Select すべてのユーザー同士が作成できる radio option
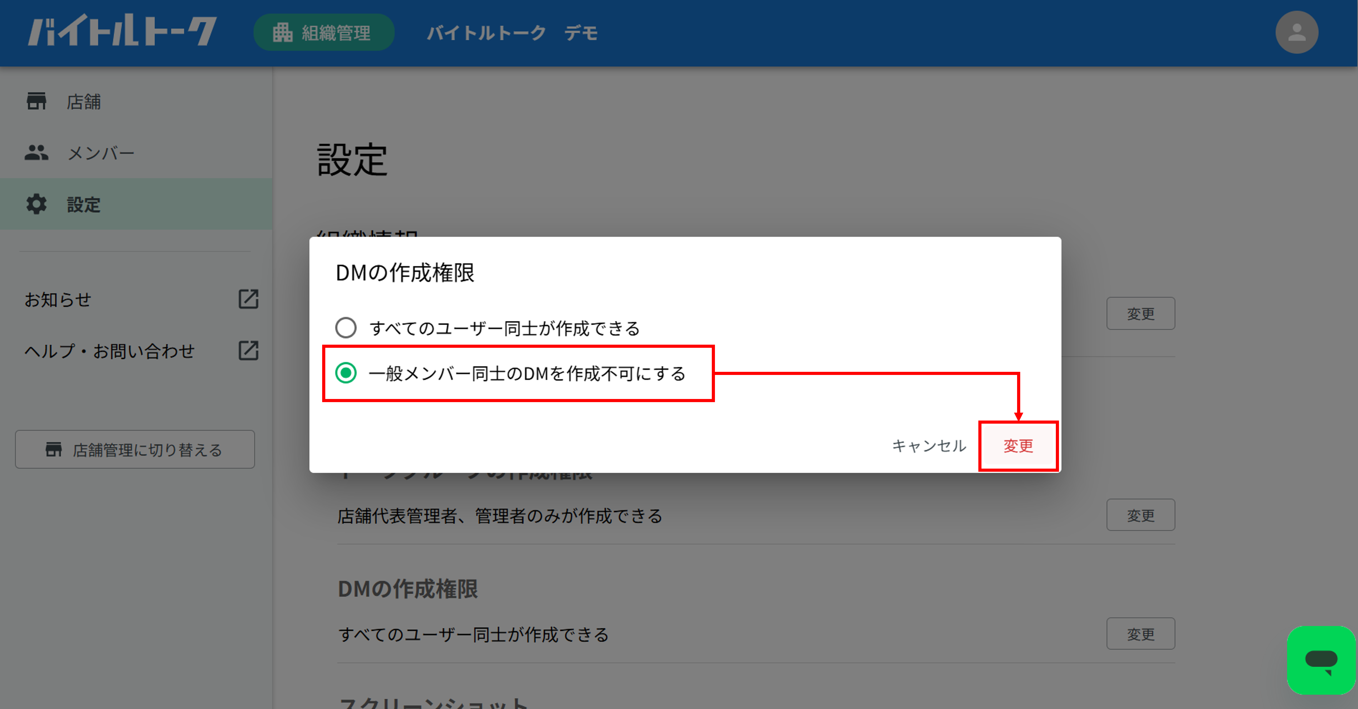The height and width of the screenshot is (709, 1358). (x=346, y=327)
